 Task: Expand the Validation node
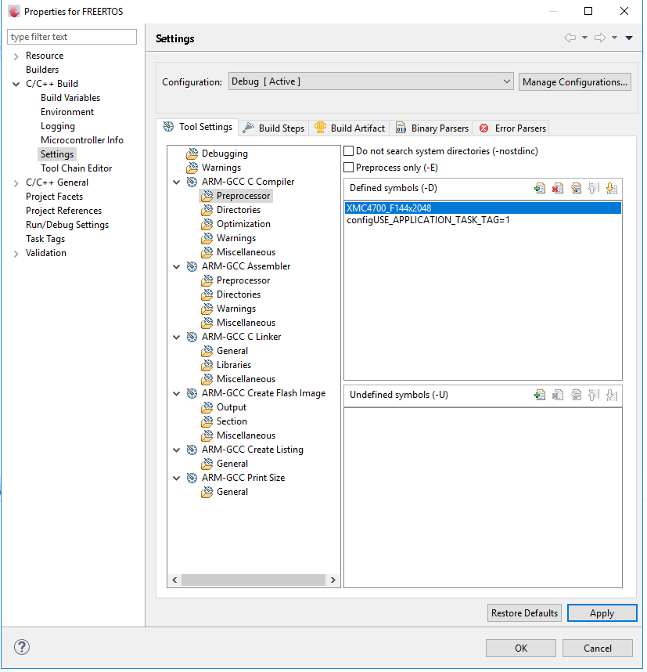(16, 254)
